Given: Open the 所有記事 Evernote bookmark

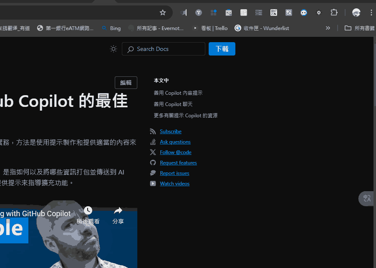Looking at the screenshot, I should [x=156, y=28].
